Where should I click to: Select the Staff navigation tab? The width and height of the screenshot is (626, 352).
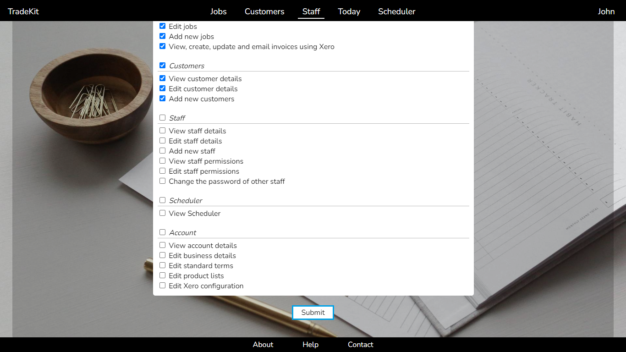[x=311, y=11]
